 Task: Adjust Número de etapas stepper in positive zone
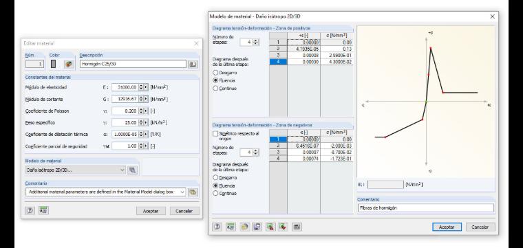(x=256, y=43)
